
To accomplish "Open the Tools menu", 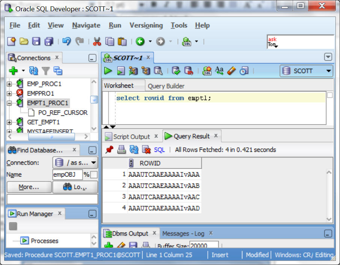I will click(179, 25).
